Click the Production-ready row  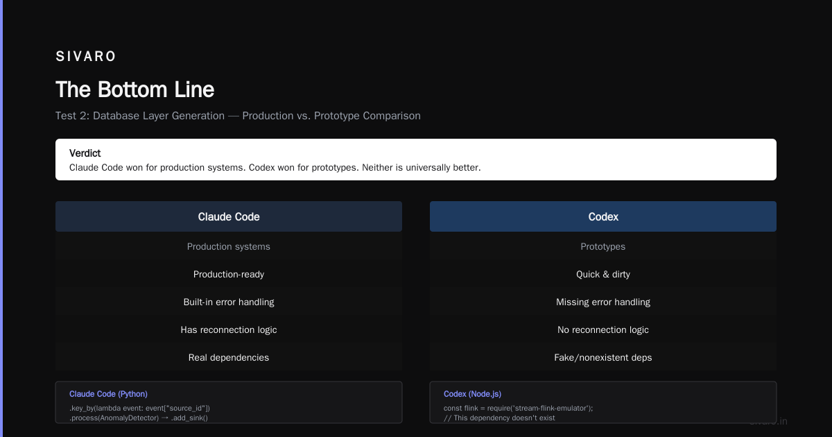point(229,274)
